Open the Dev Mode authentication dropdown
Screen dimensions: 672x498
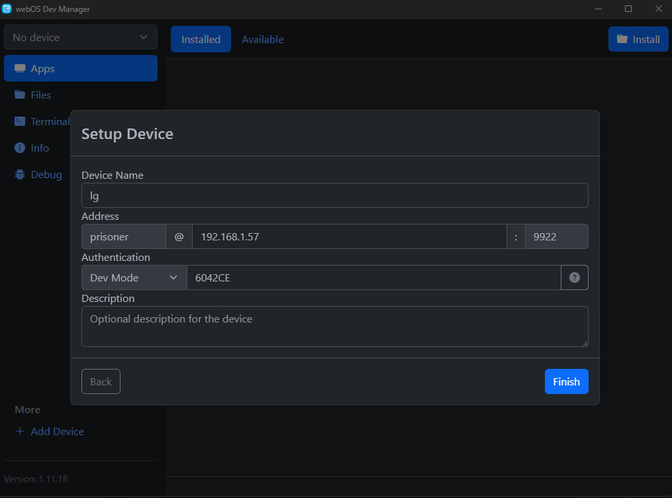tap(134, 277)
